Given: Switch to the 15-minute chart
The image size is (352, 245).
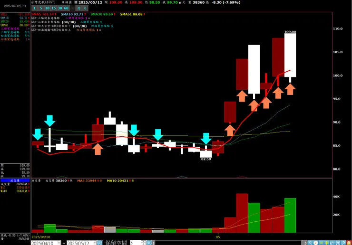Looking at the screenshot, I should [x=53, y=8].
